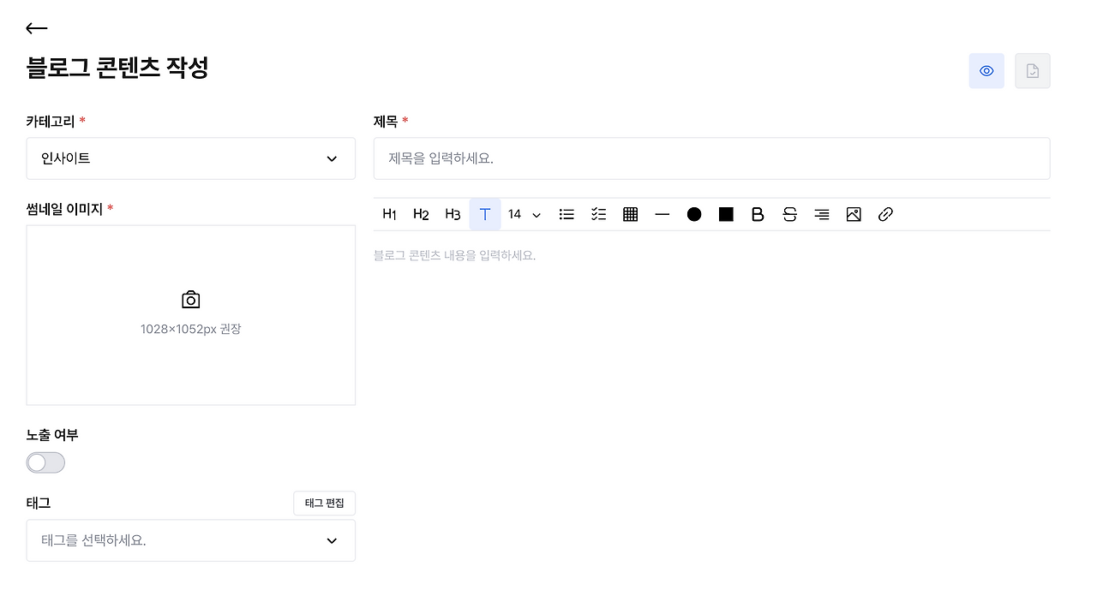Select the H1 heading style
The width and height of the screenshot is (1097, 602).
click(389, 214)
